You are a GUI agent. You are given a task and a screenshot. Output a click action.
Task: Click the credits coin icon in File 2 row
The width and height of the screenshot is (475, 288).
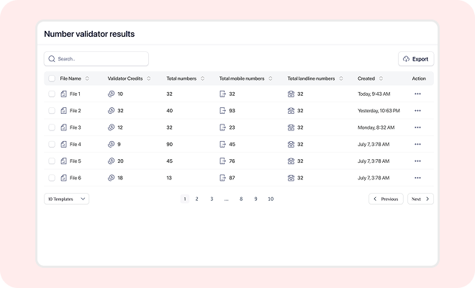[x=111, y=111]
